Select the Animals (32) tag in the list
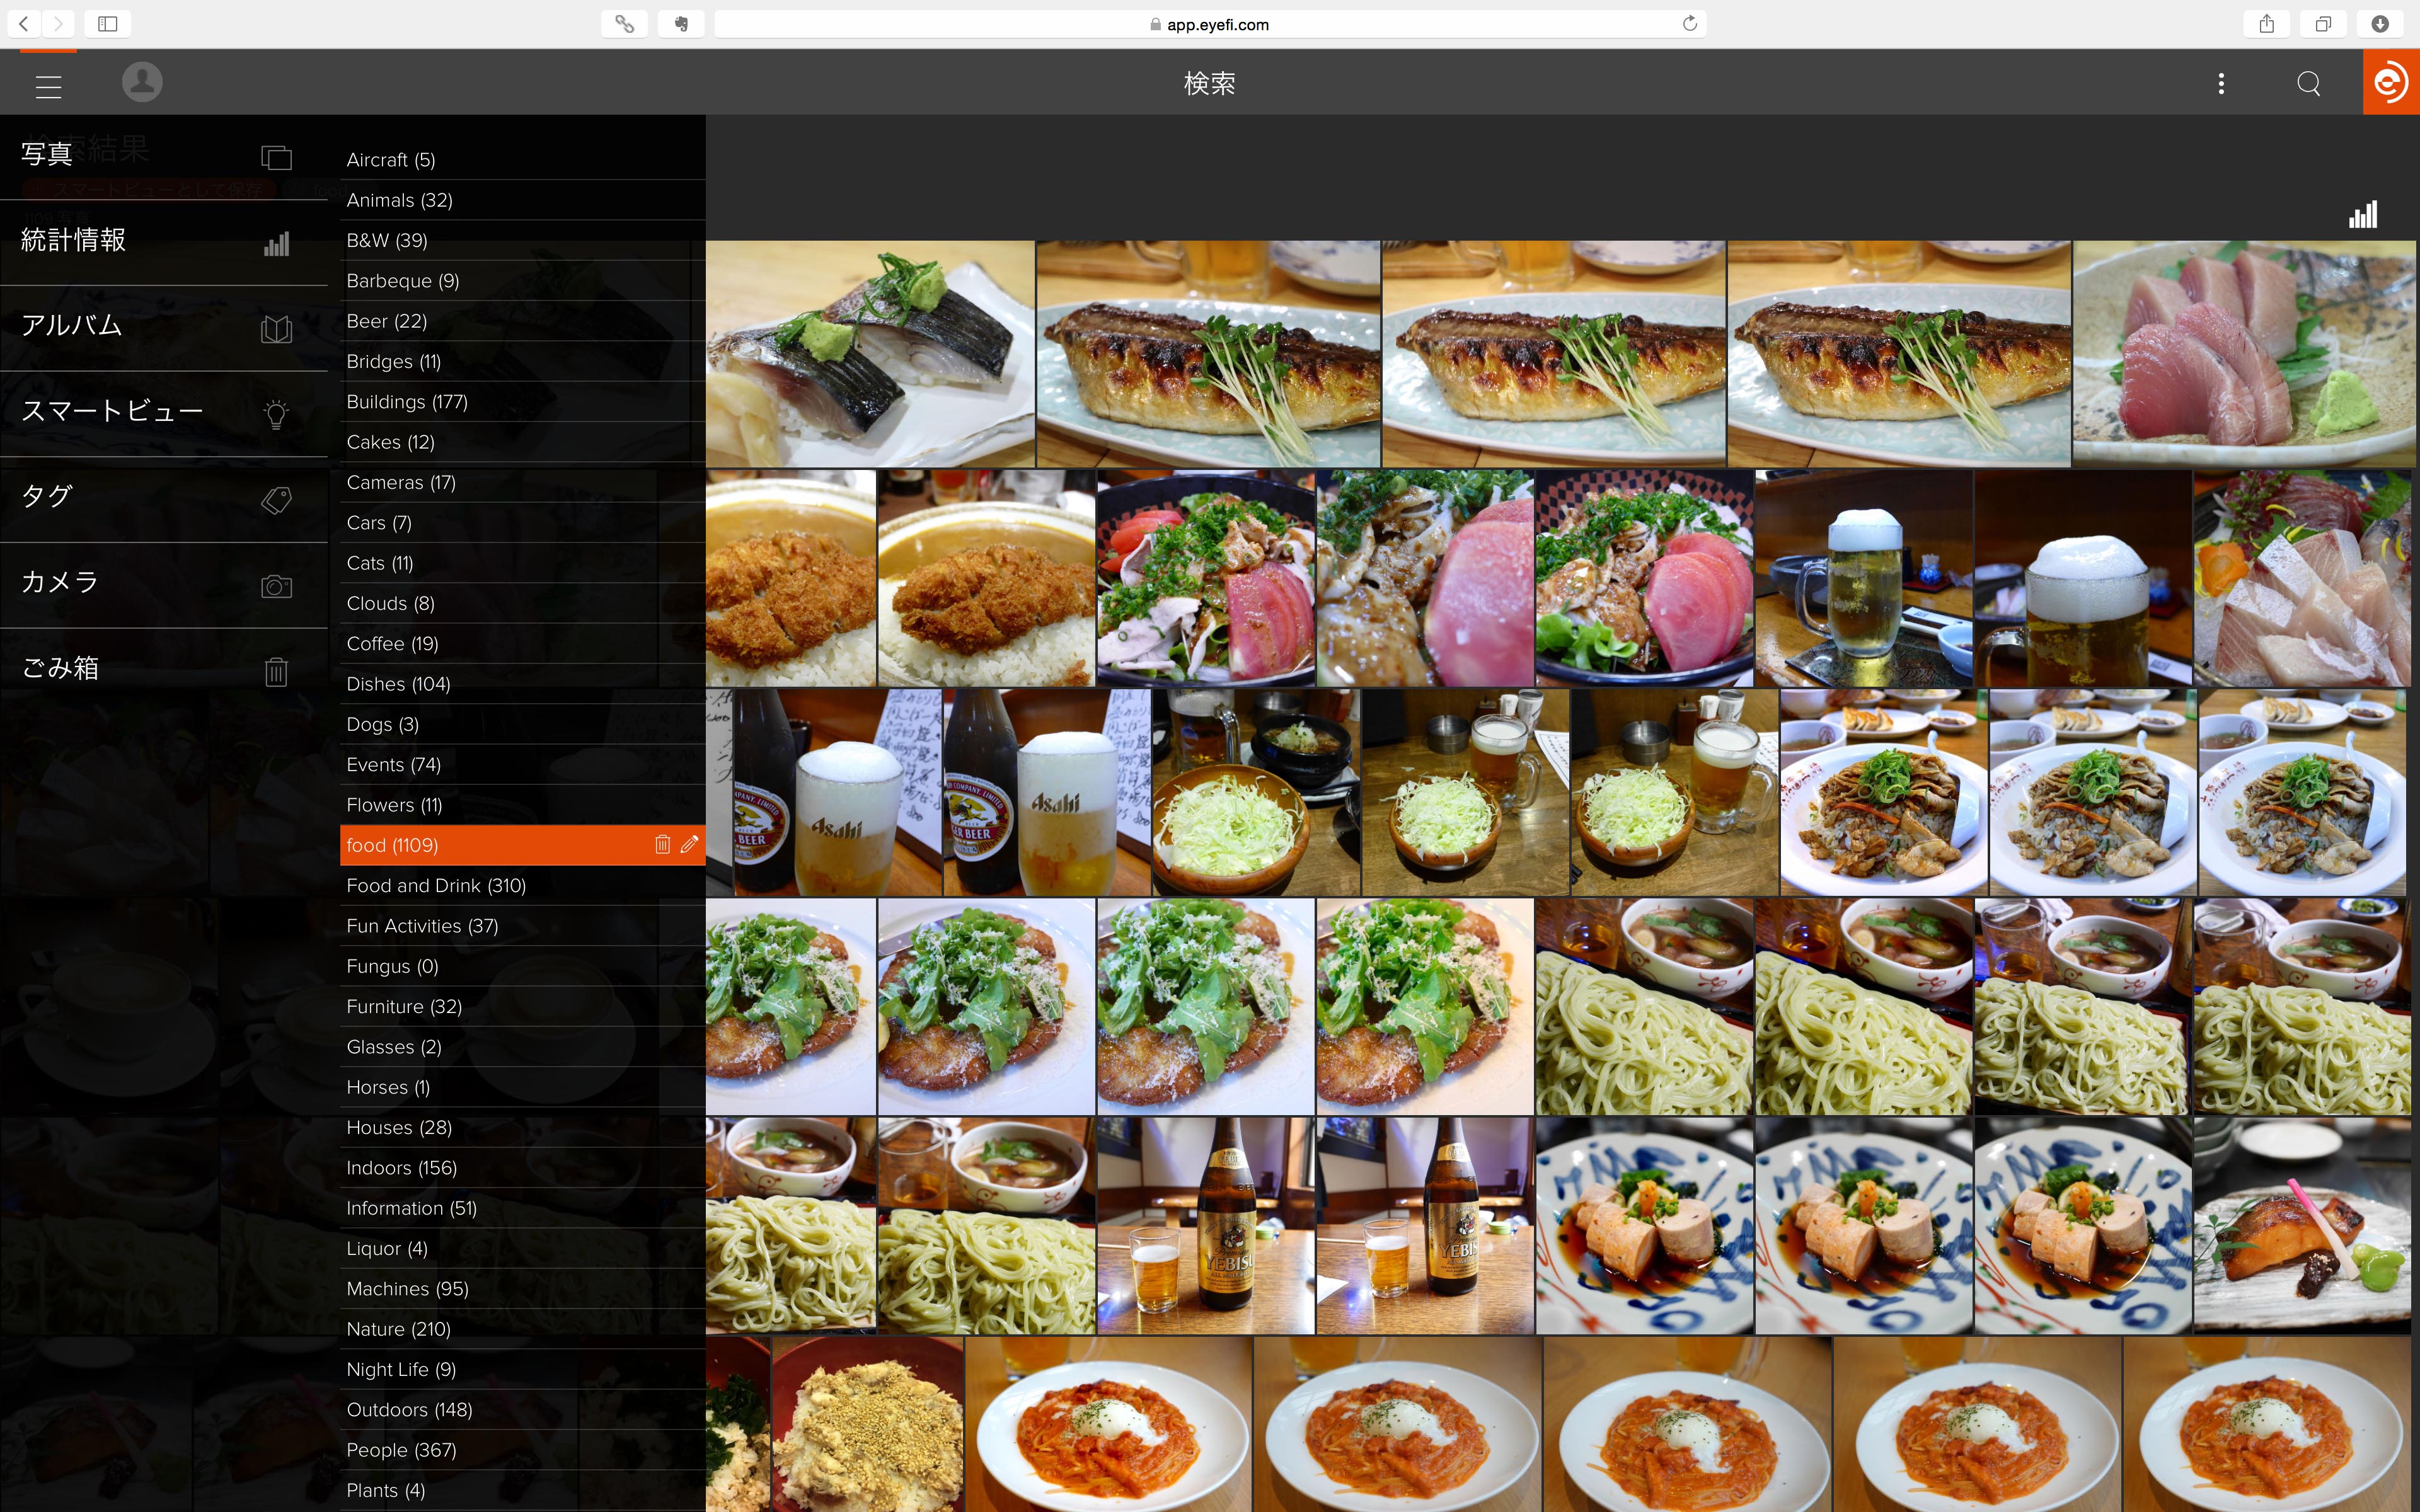 click(400, 200)
